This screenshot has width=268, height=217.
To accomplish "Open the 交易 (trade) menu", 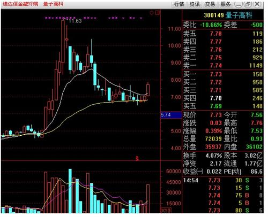I will [x=210, y=4].
